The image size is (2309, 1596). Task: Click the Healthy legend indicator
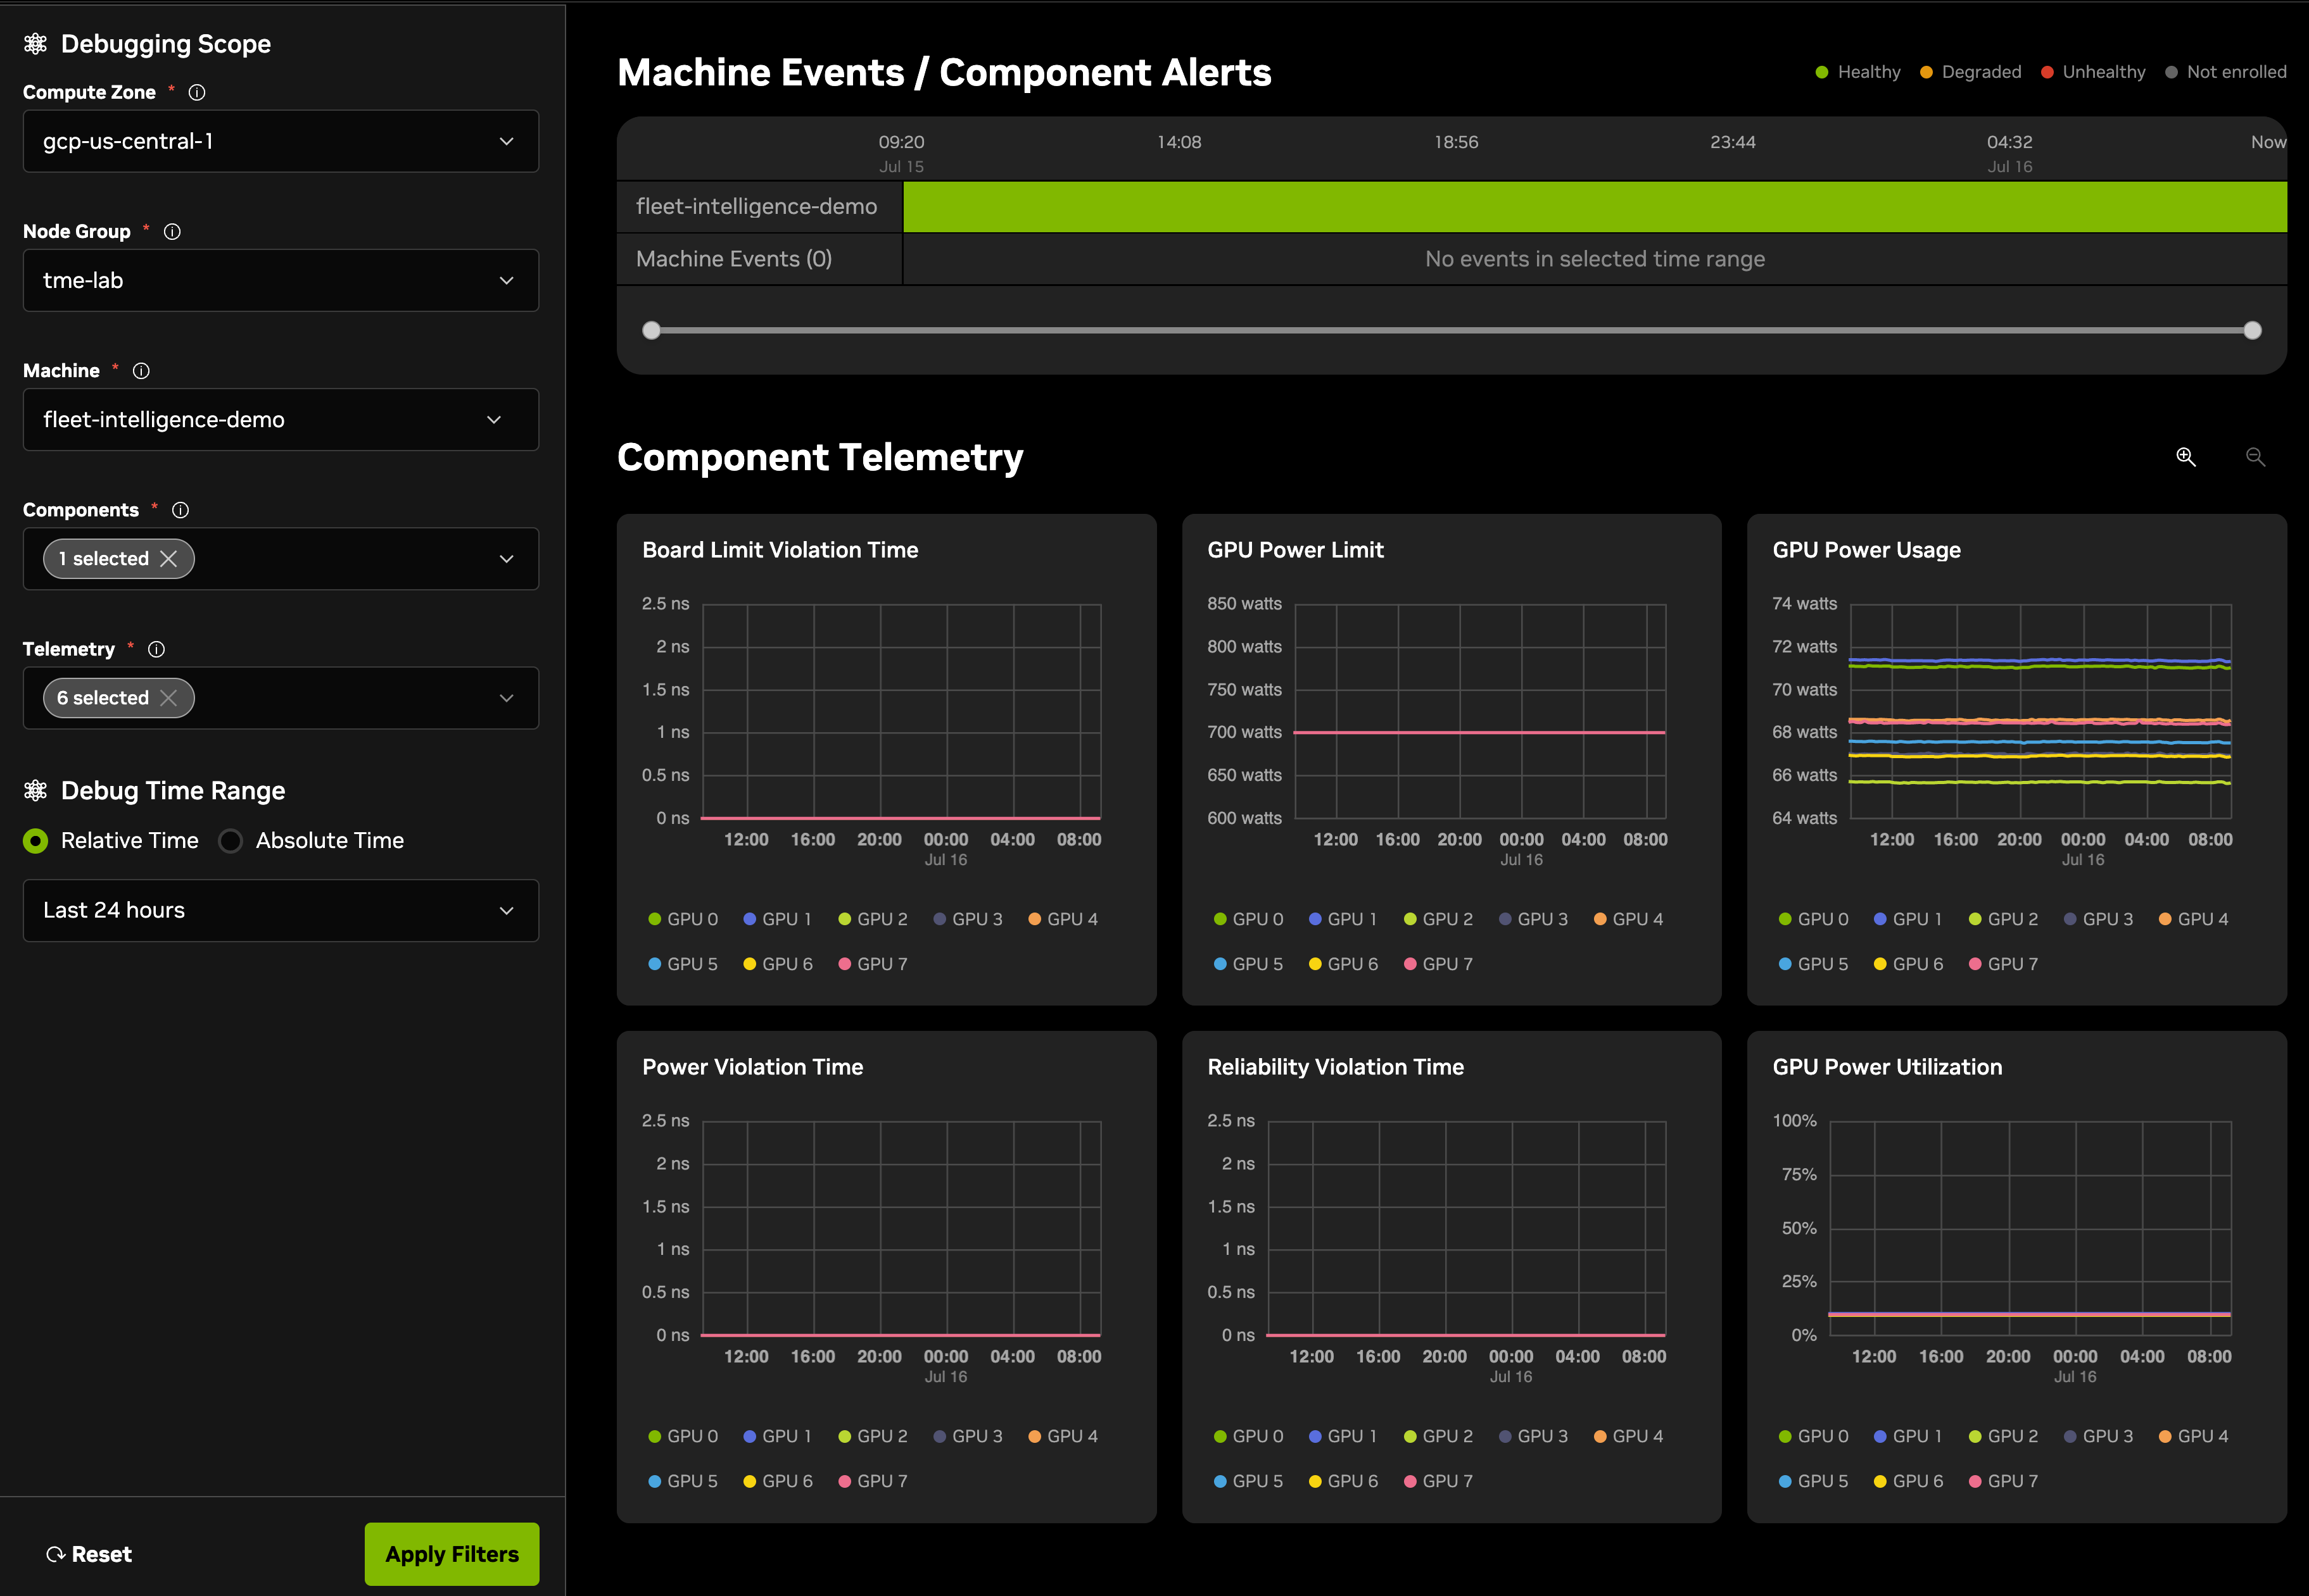[1858, 72]
